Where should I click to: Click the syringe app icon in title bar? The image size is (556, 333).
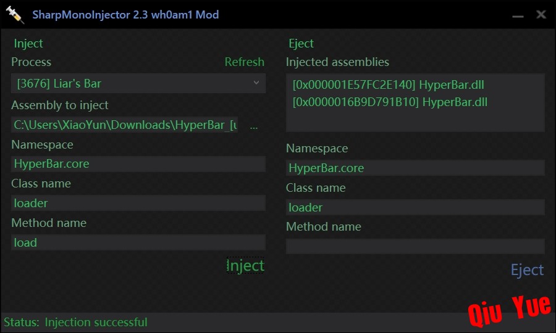[x=15, y=15]
